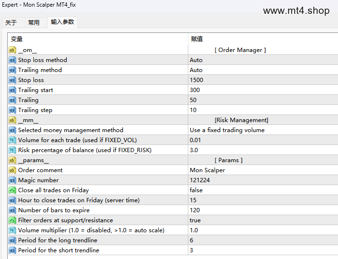
Task: Click the string icon beside _om_
Action: pyautogui.click(x=12, y=50)
